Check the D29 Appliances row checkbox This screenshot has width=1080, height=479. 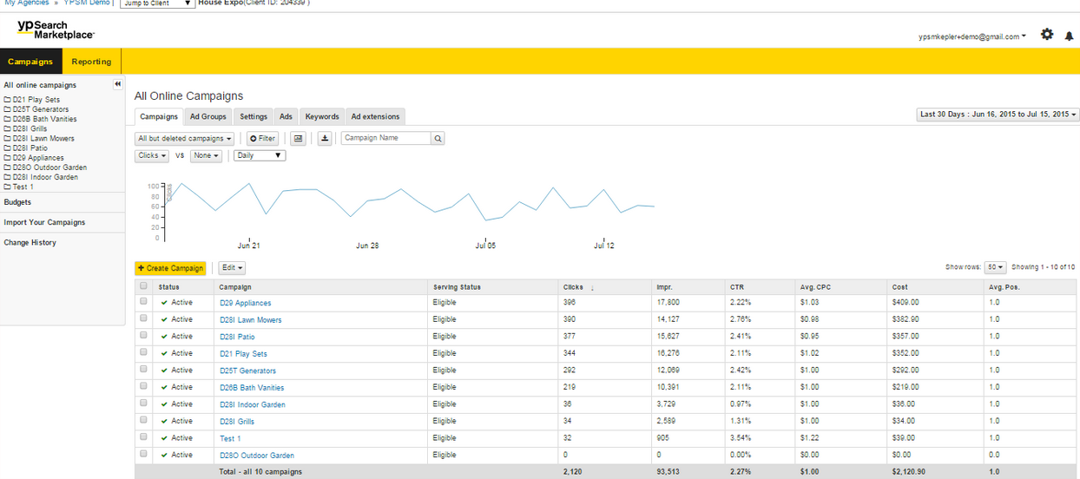[143, 302]
